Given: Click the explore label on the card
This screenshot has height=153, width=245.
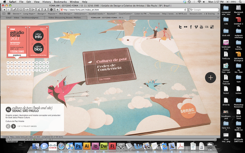Looking at the screenshot, I should [x=17, y=55].
